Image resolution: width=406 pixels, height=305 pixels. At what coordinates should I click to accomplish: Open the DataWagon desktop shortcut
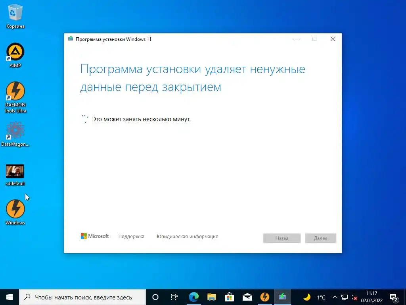15,134
